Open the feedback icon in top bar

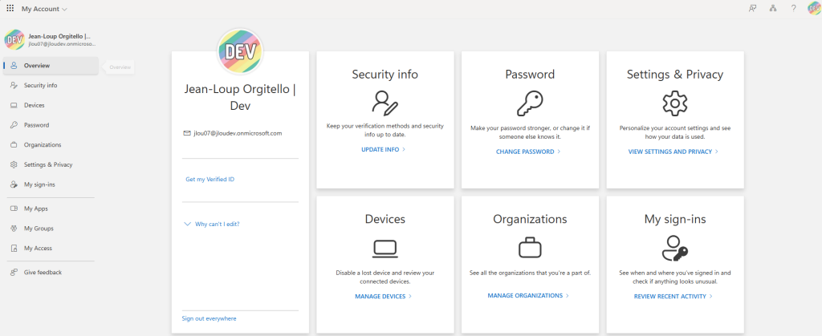(x=753, y=8)
